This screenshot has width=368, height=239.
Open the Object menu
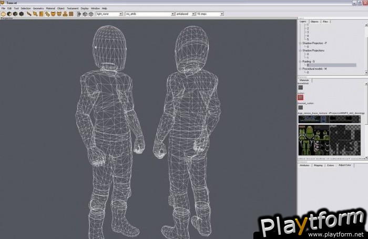coord(61,8)
